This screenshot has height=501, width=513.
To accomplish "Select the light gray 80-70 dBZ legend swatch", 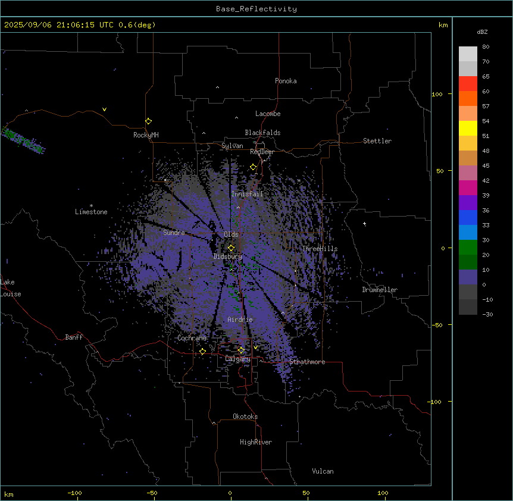I will coord(468,54).
